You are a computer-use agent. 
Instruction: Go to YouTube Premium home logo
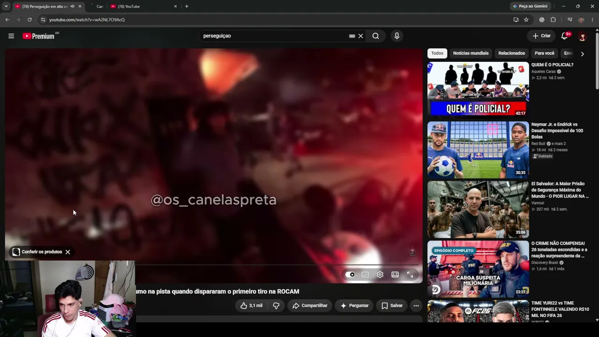click(39, 36)
